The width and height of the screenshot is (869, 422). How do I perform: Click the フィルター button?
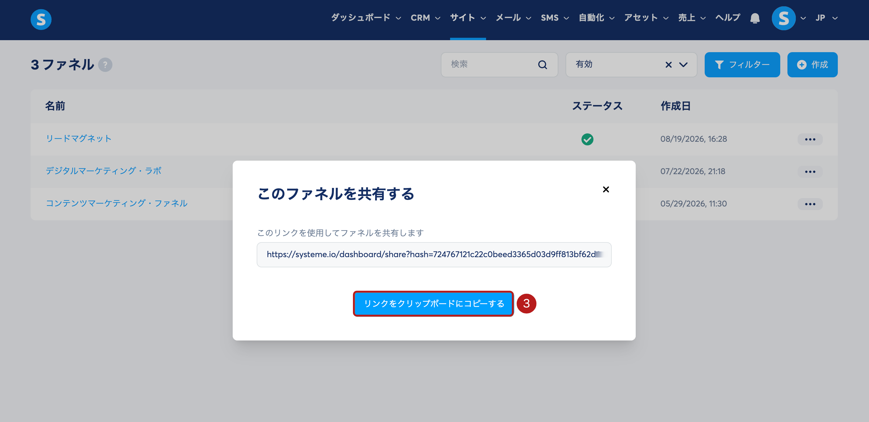[x=742, y=65]
